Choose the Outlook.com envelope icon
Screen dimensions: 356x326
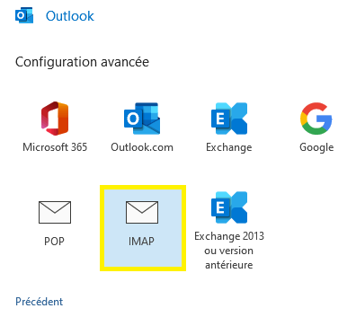(142, 119)
